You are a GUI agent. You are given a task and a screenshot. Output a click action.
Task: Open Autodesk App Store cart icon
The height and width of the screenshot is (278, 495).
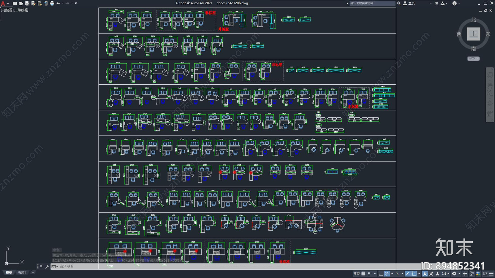pyautogui.click(x=437, y=3)
